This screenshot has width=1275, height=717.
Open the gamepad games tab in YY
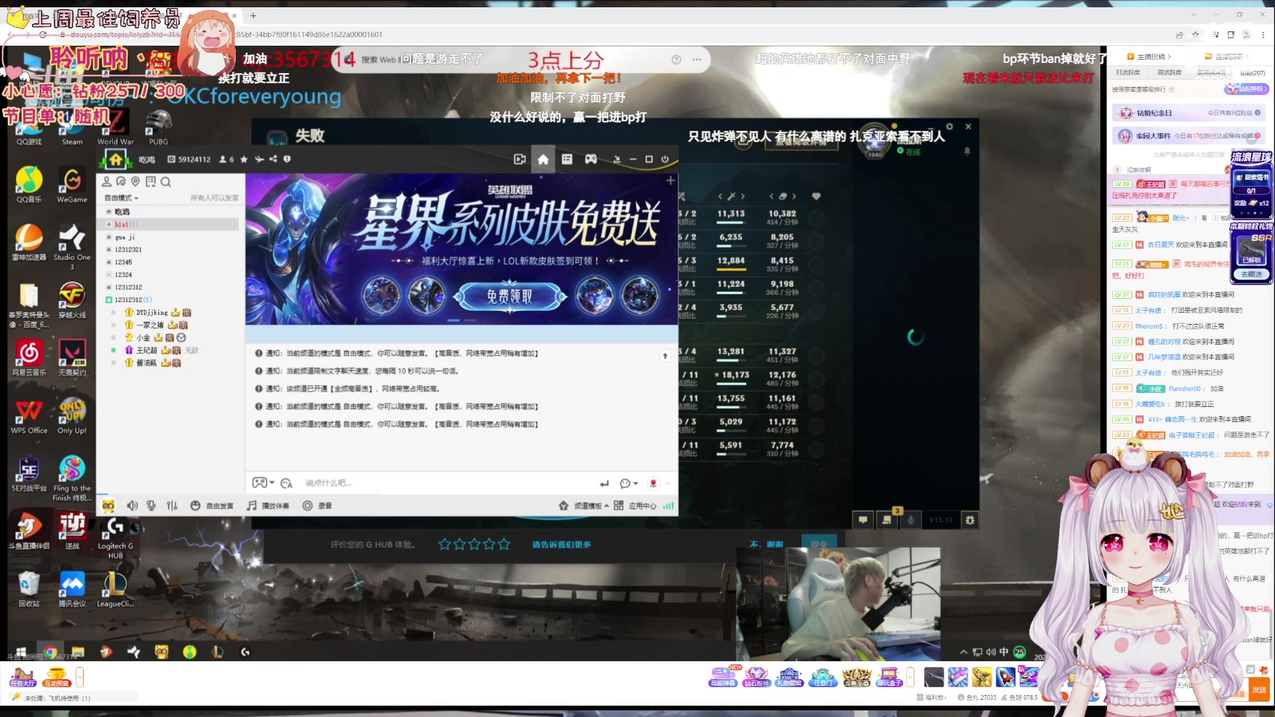590,159
